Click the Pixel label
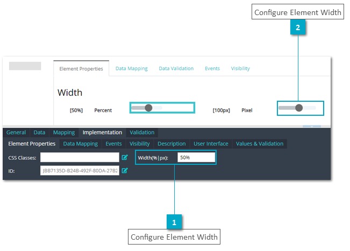The width and height of the screenshot is (350, 251). 247,110
